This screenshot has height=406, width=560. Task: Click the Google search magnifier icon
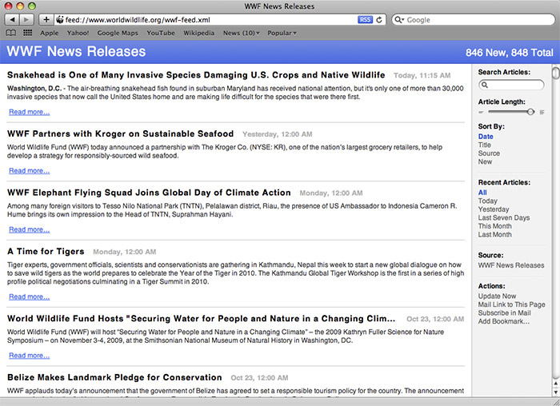[400, 19]
